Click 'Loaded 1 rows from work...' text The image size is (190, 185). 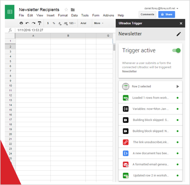151,98
